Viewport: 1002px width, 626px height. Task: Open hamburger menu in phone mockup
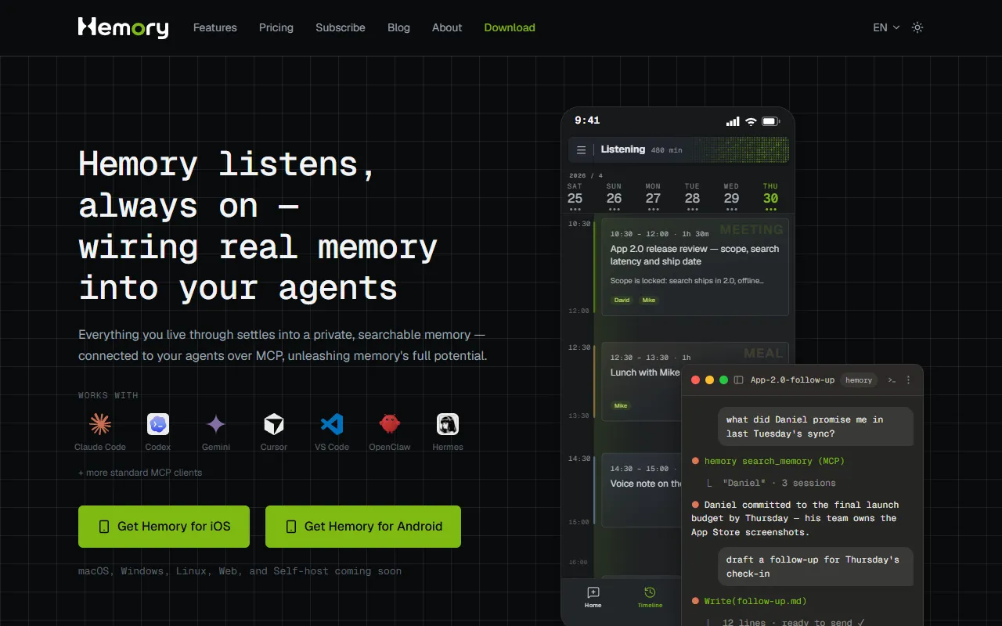[582, 150]
